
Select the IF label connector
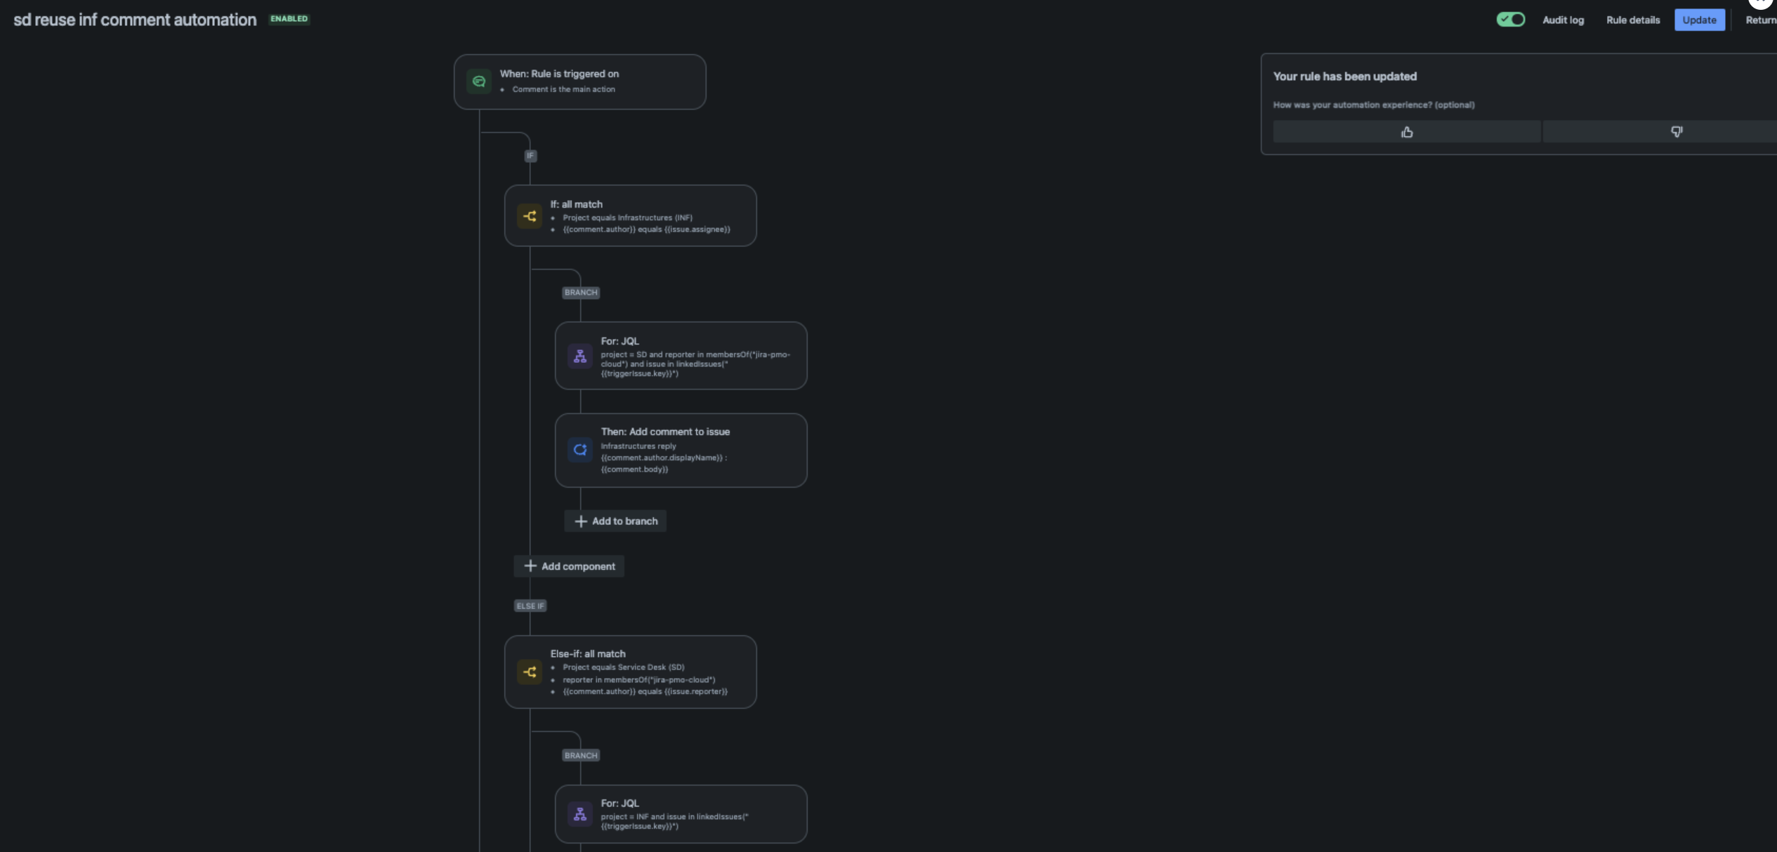(530, 156)
